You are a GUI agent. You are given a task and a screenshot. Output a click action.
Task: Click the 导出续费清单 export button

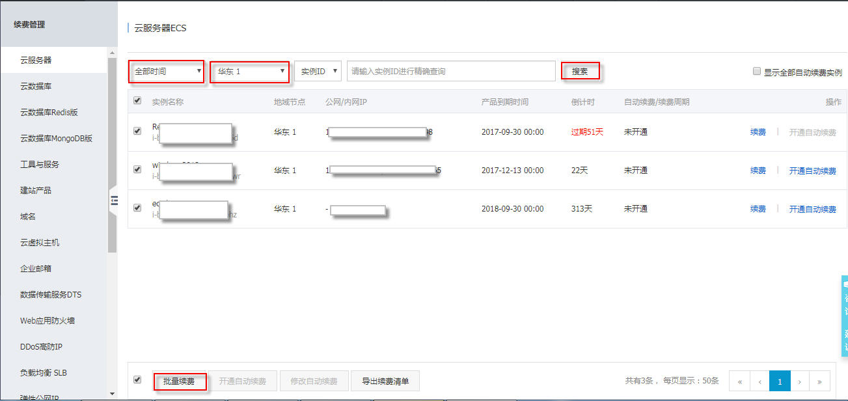[385, 381]
